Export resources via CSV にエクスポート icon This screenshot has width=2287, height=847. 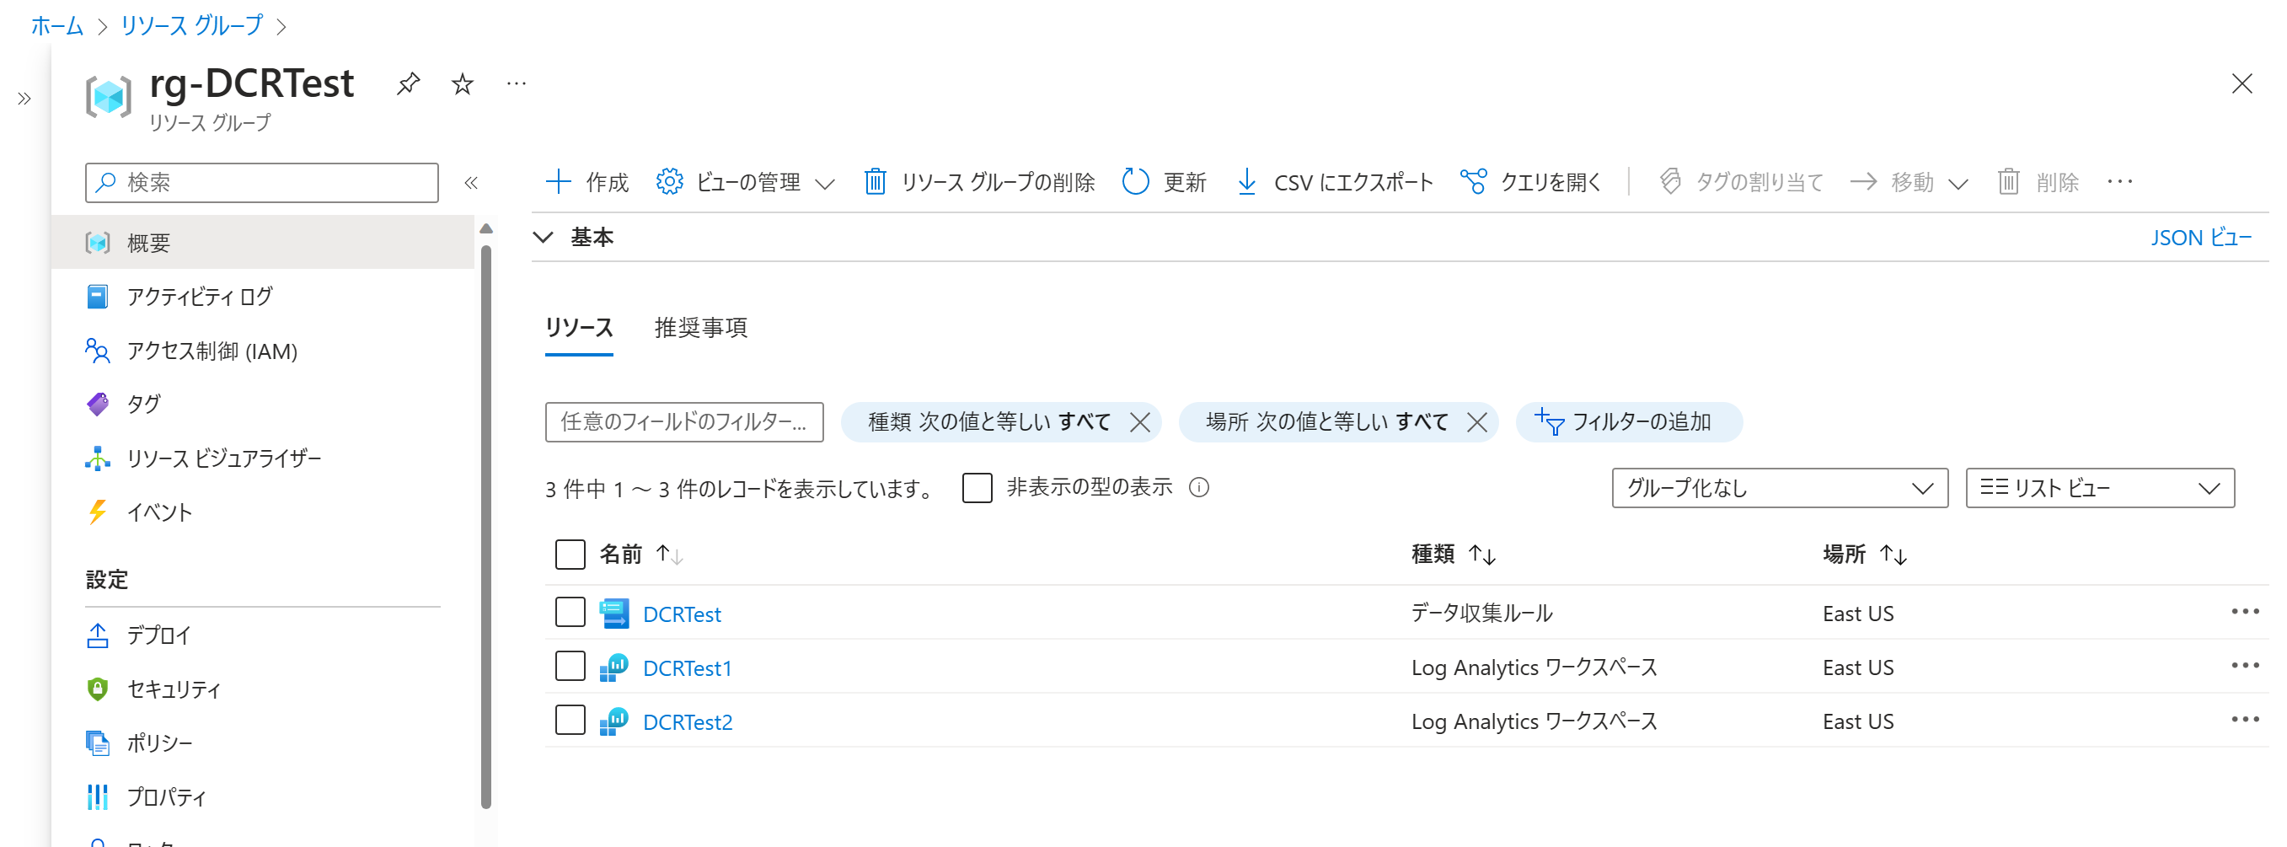click(1246, 181)
